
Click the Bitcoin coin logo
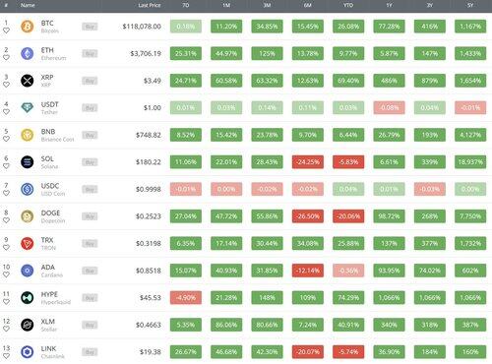[28, 27]
